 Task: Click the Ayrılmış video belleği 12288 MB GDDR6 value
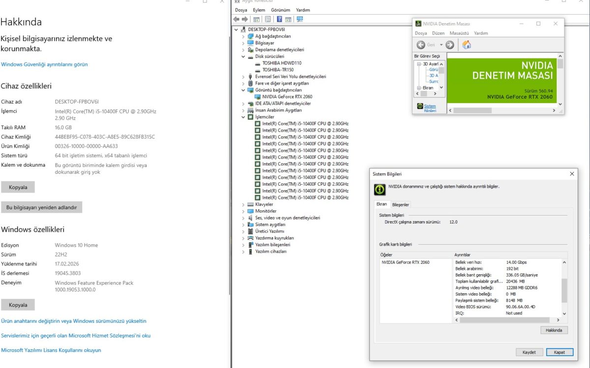click(522, 287)
